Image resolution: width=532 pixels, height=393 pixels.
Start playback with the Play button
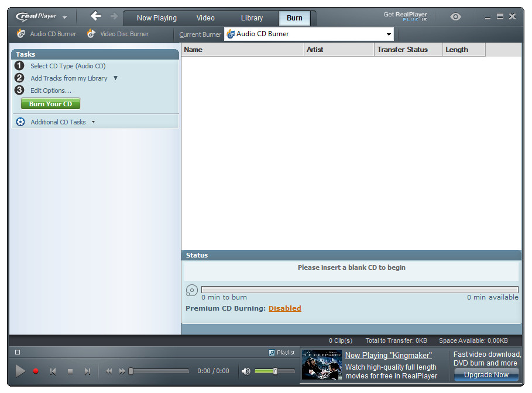(x=20, y=371)
